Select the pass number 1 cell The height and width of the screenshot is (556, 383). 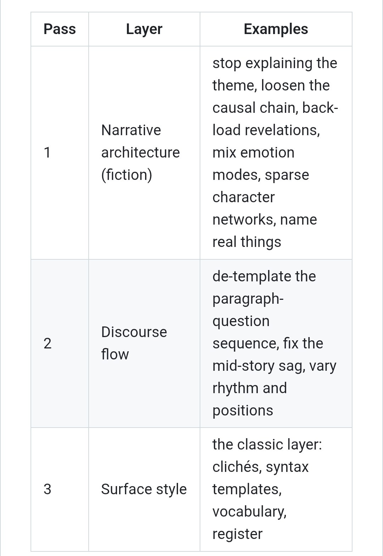point(60,153)
